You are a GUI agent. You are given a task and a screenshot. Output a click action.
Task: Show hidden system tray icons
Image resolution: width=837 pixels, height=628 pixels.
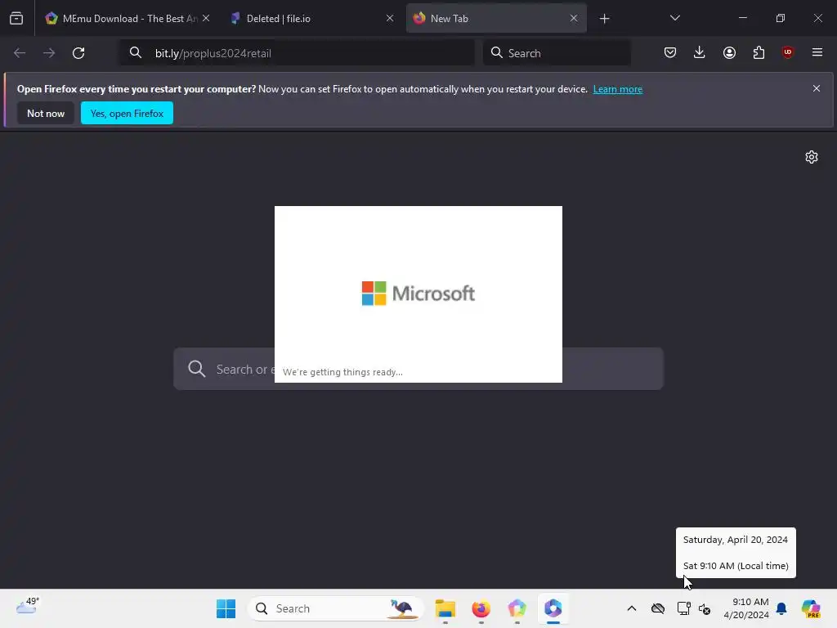(x=632, y=608)
